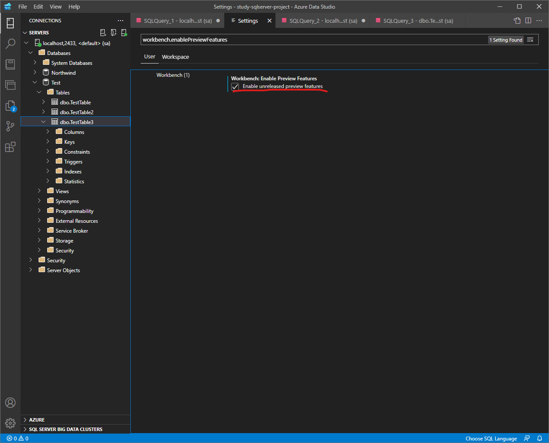Collapse the Tables folder
Viewport: 549px width, 443px height.
(39, 92)
